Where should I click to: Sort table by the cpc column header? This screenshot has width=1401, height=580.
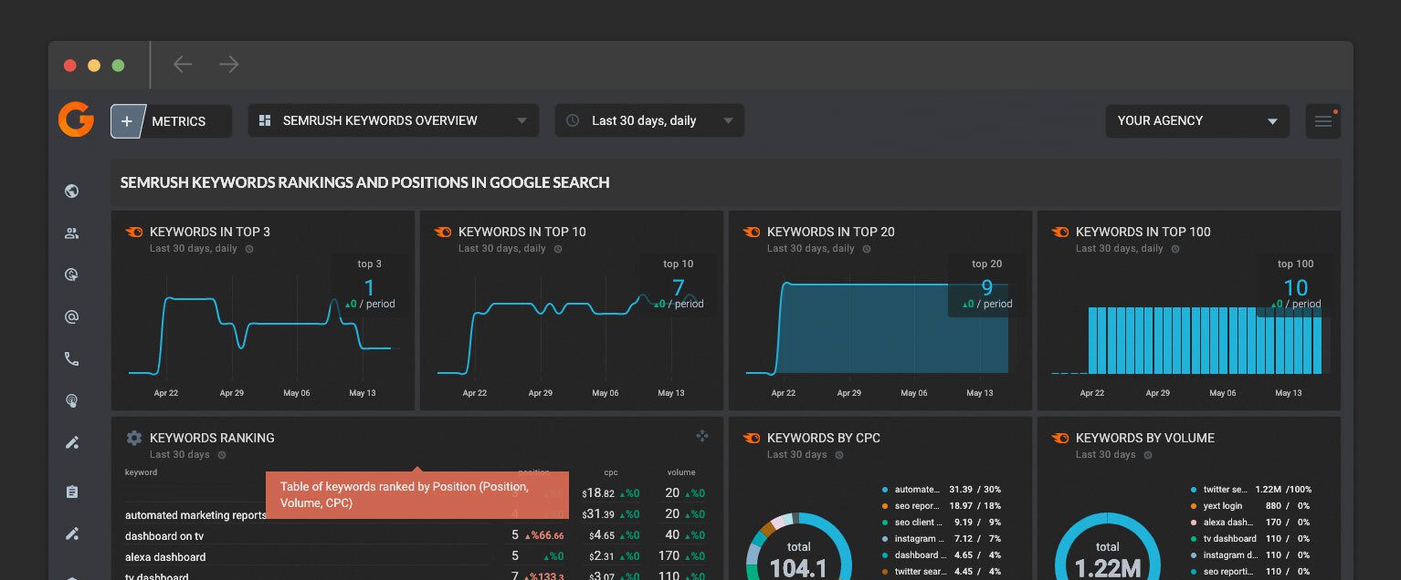click(x=611, y=472)
